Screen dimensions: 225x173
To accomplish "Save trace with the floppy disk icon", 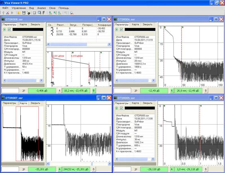I will pos(24,13).
